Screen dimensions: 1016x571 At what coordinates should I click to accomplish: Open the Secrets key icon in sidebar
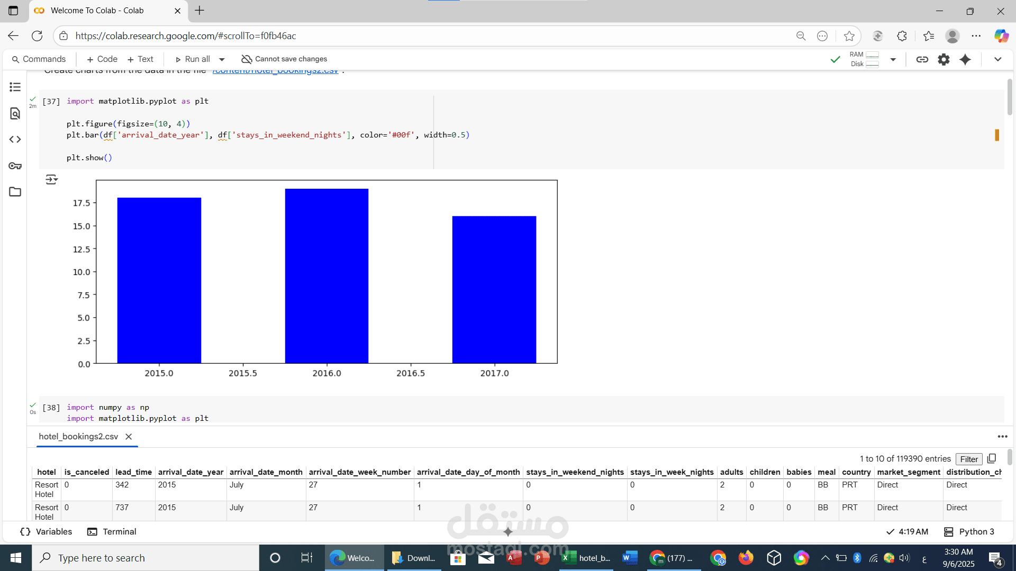coord(15,166)
